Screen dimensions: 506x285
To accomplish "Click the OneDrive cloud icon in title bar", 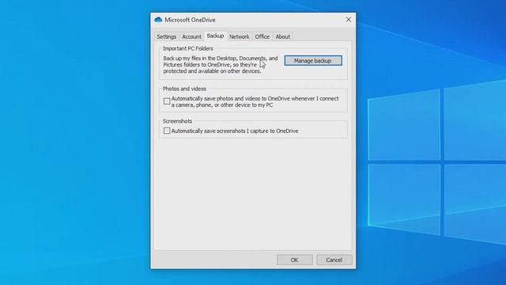I will 158,20.
